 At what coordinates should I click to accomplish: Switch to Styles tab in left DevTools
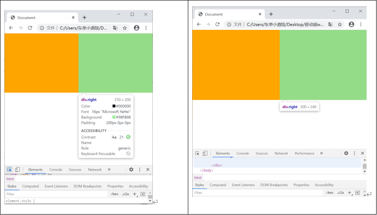coord(12,186)
